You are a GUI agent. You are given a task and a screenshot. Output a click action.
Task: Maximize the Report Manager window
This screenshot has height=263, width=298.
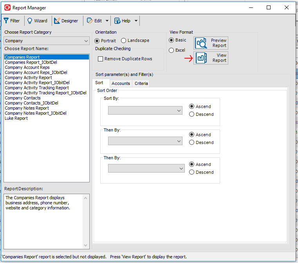tap(269, 7)
